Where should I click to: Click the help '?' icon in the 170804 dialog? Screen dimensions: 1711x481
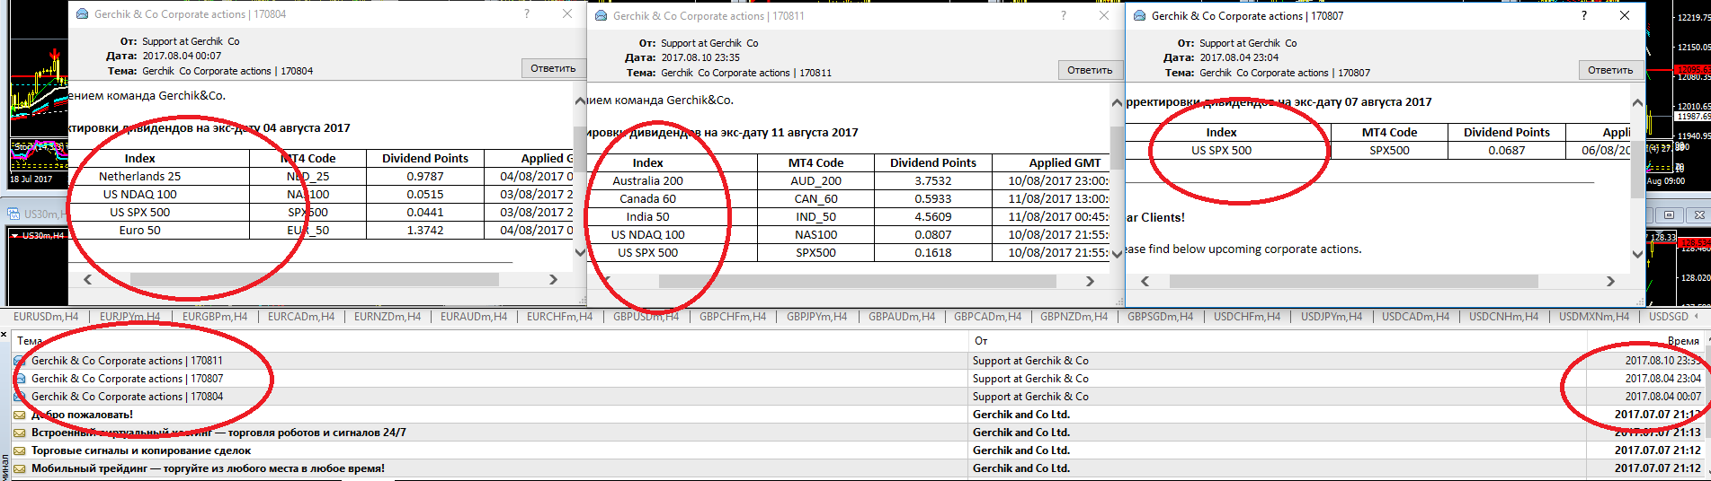click(x=527, y=13)
